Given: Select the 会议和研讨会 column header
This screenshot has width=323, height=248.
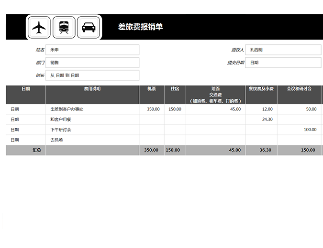Looking at the screenshot, I should coord(299,94).
